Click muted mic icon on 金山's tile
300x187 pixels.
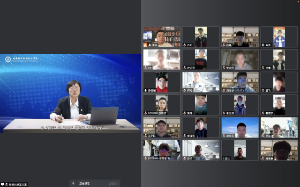224,158
